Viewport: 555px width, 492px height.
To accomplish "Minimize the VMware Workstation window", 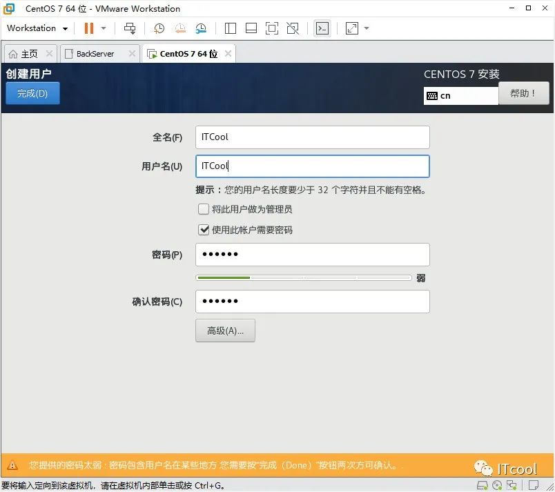I will tap(512, 8).
